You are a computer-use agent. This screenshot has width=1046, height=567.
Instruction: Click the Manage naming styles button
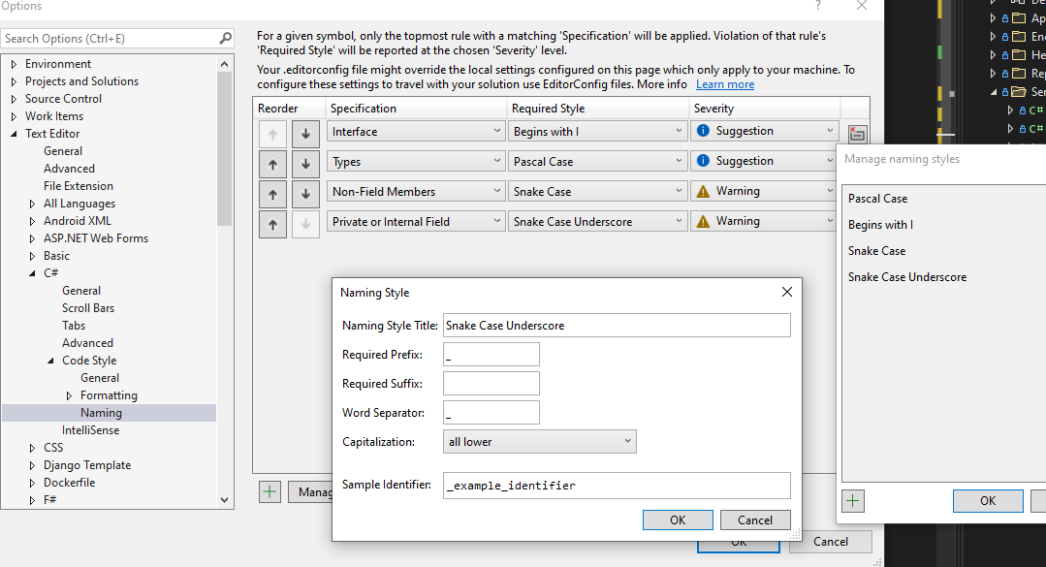point(311,491)
